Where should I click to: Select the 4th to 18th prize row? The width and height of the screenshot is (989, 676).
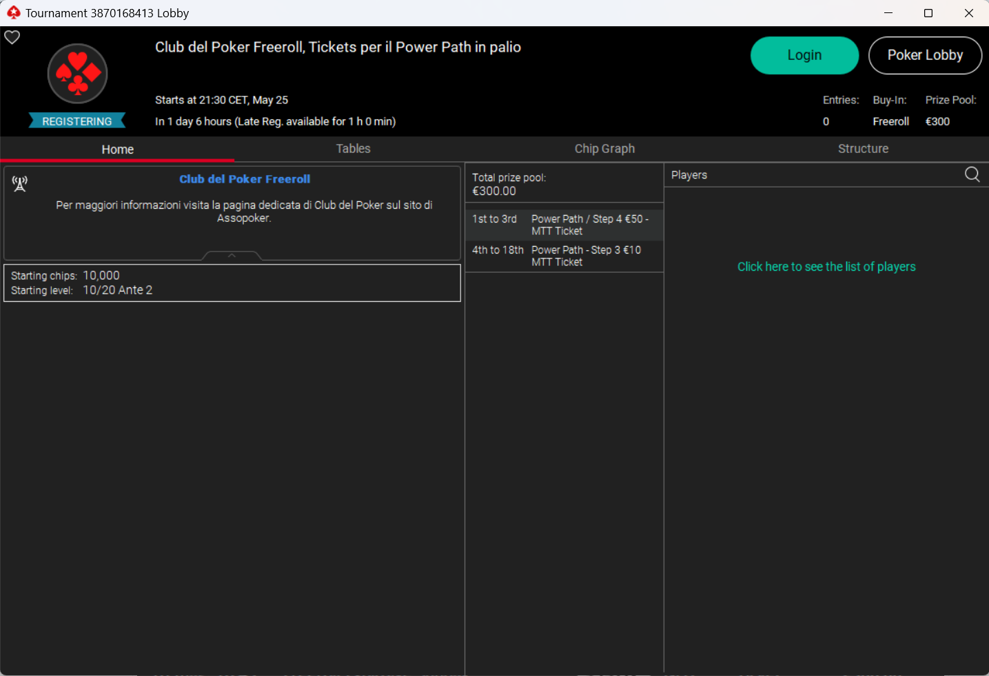point(564,256)
